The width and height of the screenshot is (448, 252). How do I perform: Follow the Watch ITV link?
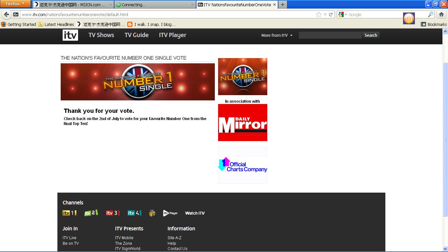tap(195, 213)
